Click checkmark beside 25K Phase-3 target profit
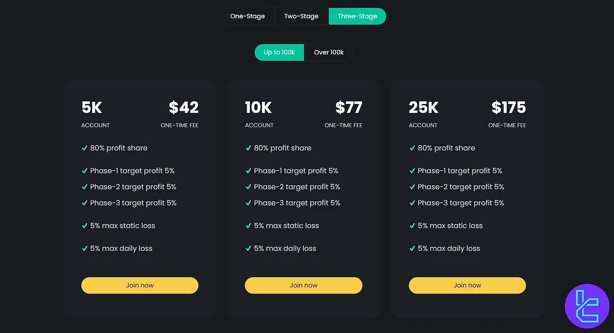 click(412, 203)
